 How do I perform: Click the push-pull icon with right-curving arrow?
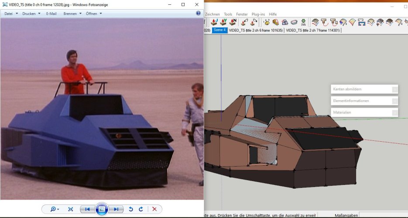point(254,22)
